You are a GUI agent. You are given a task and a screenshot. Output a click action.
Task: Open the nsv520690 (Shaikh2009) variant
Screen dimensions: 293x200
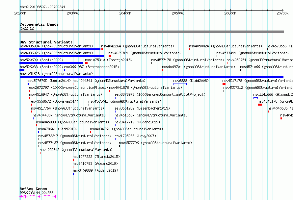tap(41, 60)
